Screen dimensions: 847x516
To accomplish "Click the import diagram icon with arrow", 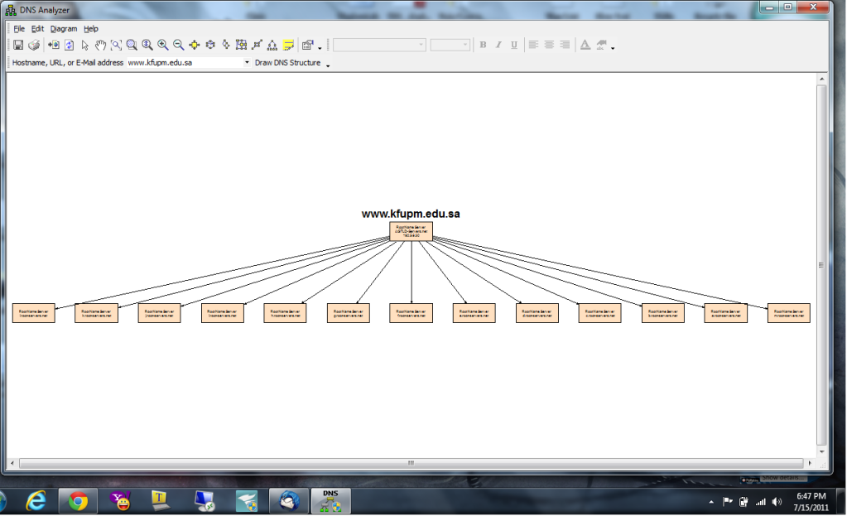I will [x=54, y=45].
